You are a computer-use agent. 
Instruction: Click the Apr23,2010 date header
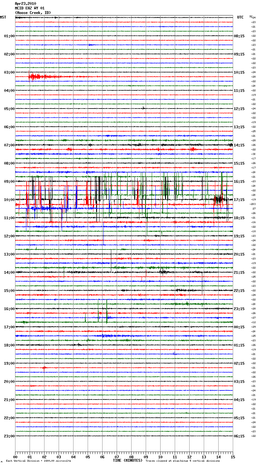point(25,4)
